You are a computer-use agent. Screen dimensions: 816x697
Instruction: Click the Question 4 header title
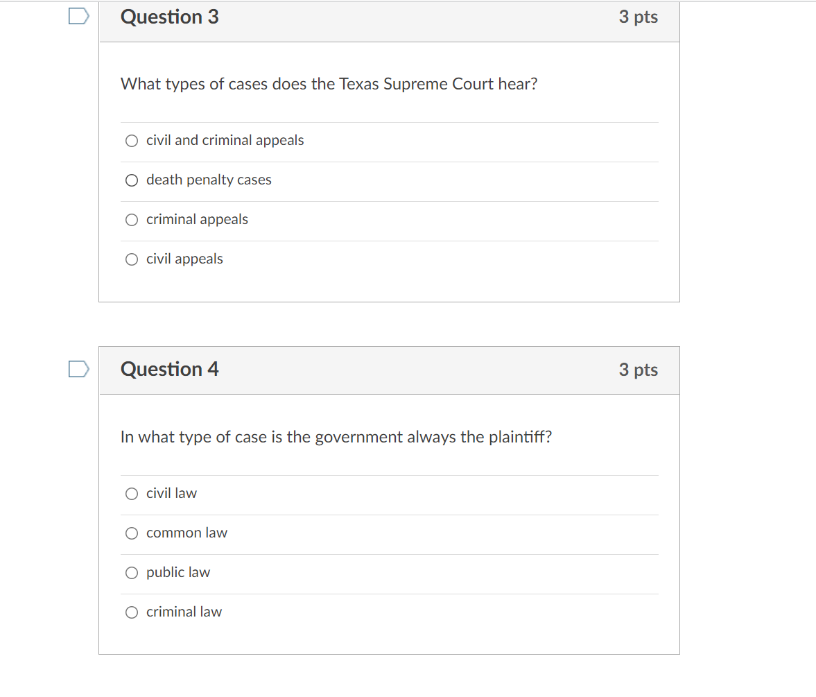pyautogui.click(x=170, y=369)
